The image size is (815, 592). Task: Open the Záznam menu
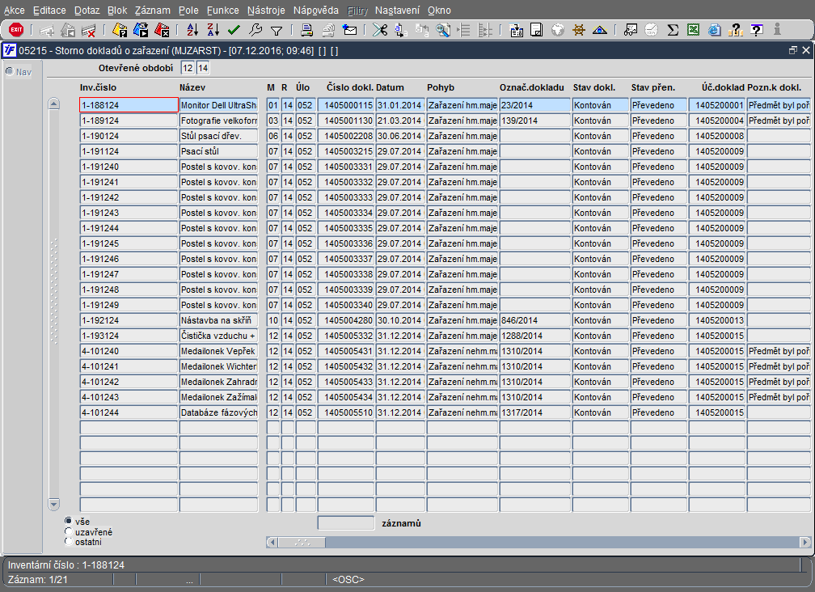(152, 10)
